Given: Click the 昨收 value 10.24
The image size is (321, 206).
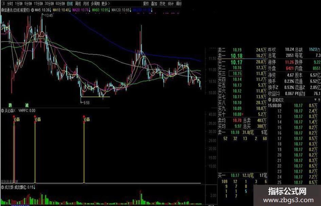Looking at the screenshot, I should click(289, 49).
